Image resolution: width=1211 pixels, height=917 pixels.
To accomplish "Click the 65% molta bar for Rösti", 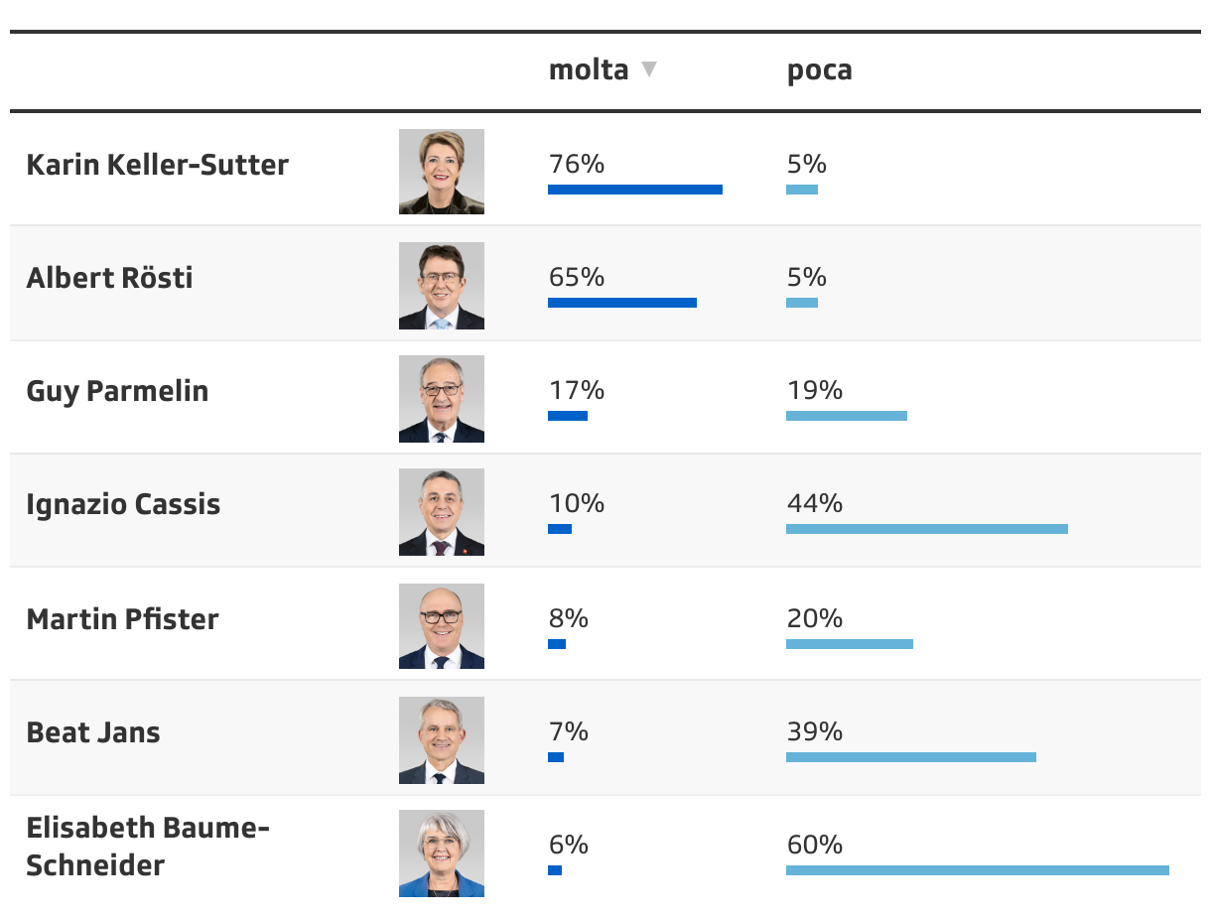I will click(621, 303).
